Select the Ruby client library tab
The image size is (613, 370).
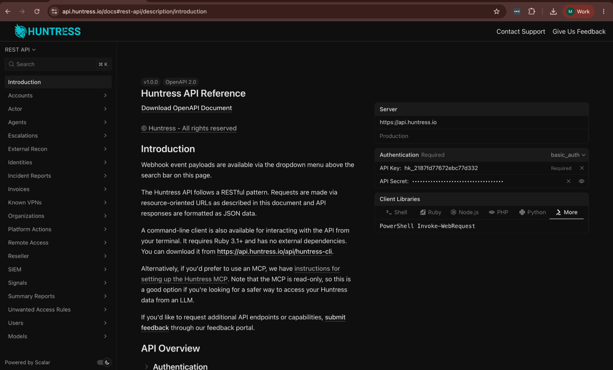click(x=430, y=212)
